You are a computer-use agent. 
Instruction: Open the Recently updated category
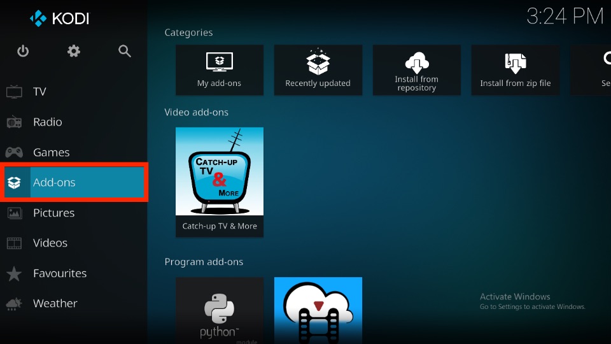point(318,70)
